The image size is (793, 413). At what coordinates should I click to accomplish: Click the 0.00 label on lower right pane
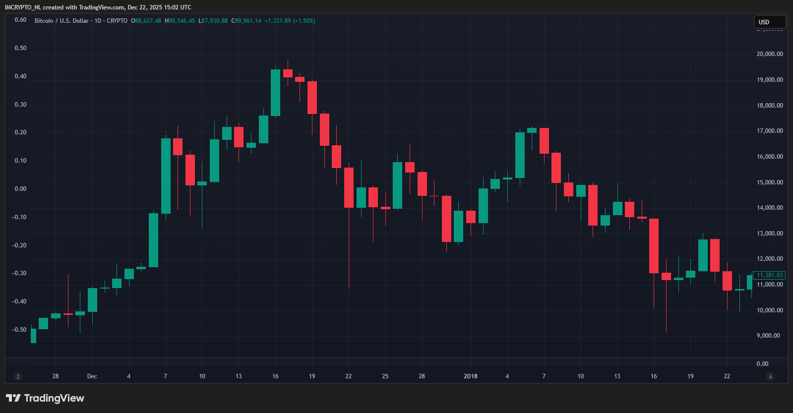tap(762, 364)
